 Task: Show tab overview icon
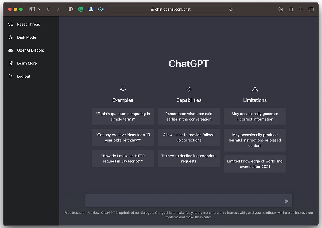point(311,9)
